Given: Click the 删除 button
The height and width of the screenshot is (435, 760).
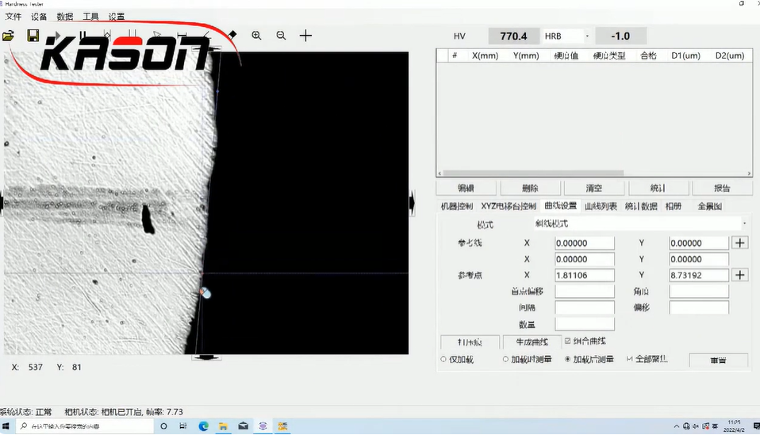Looking at the screenshot, I should (530, 188).
